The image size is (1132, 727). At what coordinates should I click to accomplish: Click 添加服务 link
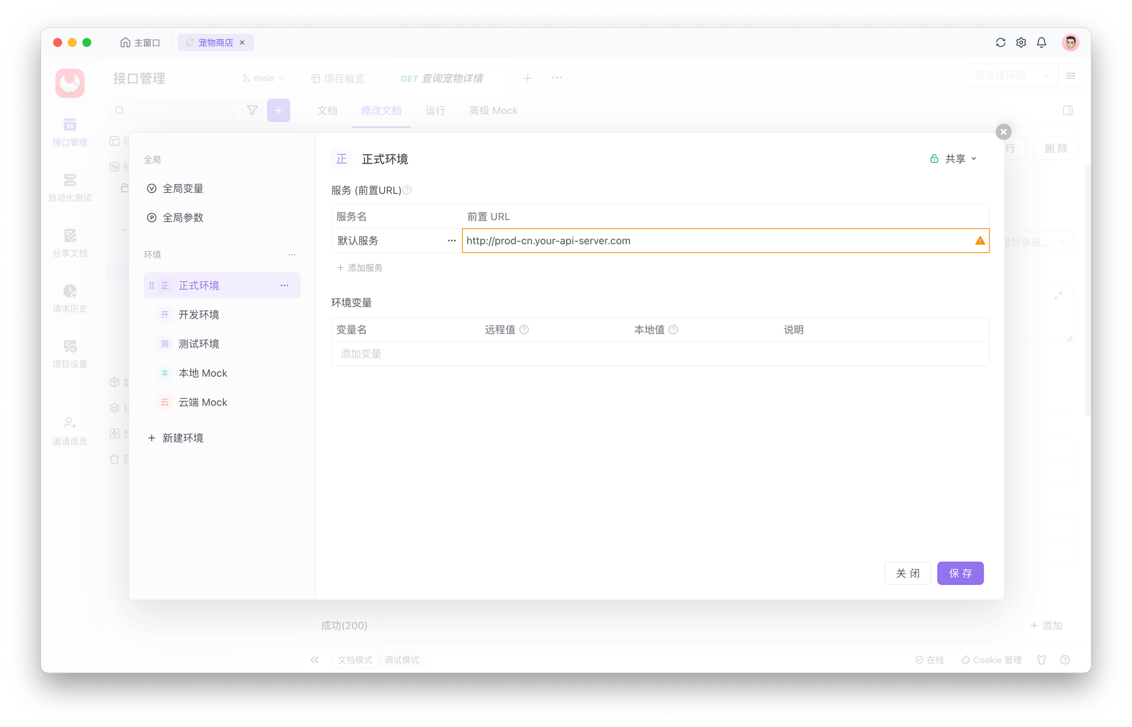coord(360,268)
